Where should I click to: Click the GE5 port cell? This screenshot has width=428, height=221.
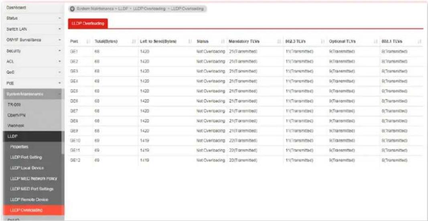[x=73, y=91]
